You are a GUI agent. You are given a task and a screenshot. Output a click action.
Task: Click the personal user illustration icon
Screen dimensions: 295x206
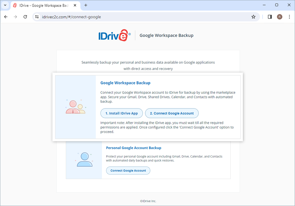point(84,160)
